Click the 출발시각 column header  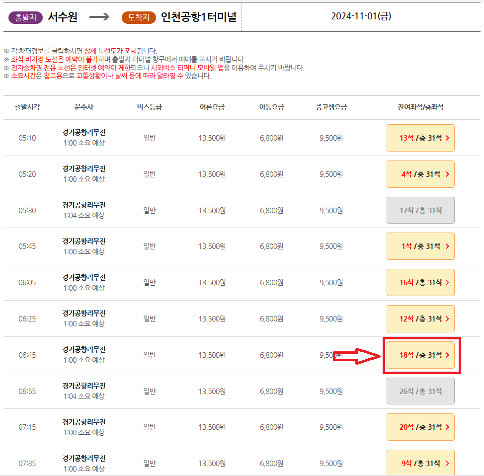coord(27,107)
